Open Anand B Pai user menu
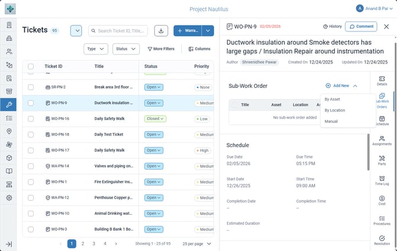 pyautogui.click(x=374, y=8)
